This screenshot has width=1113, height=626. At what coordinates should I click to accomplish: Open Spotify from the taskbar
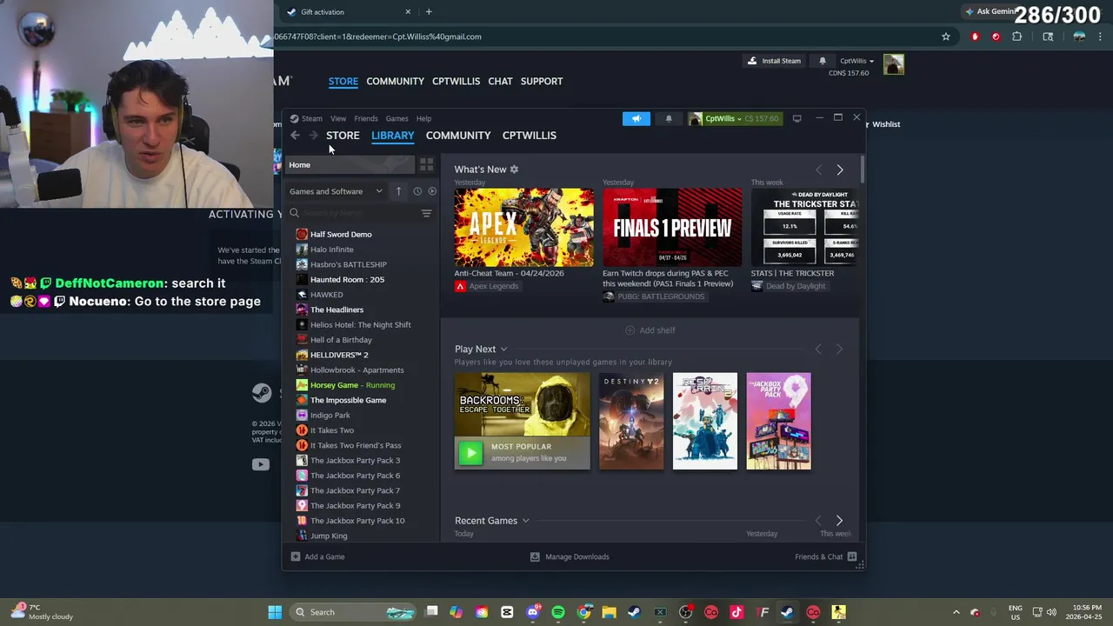click(558, 612)
